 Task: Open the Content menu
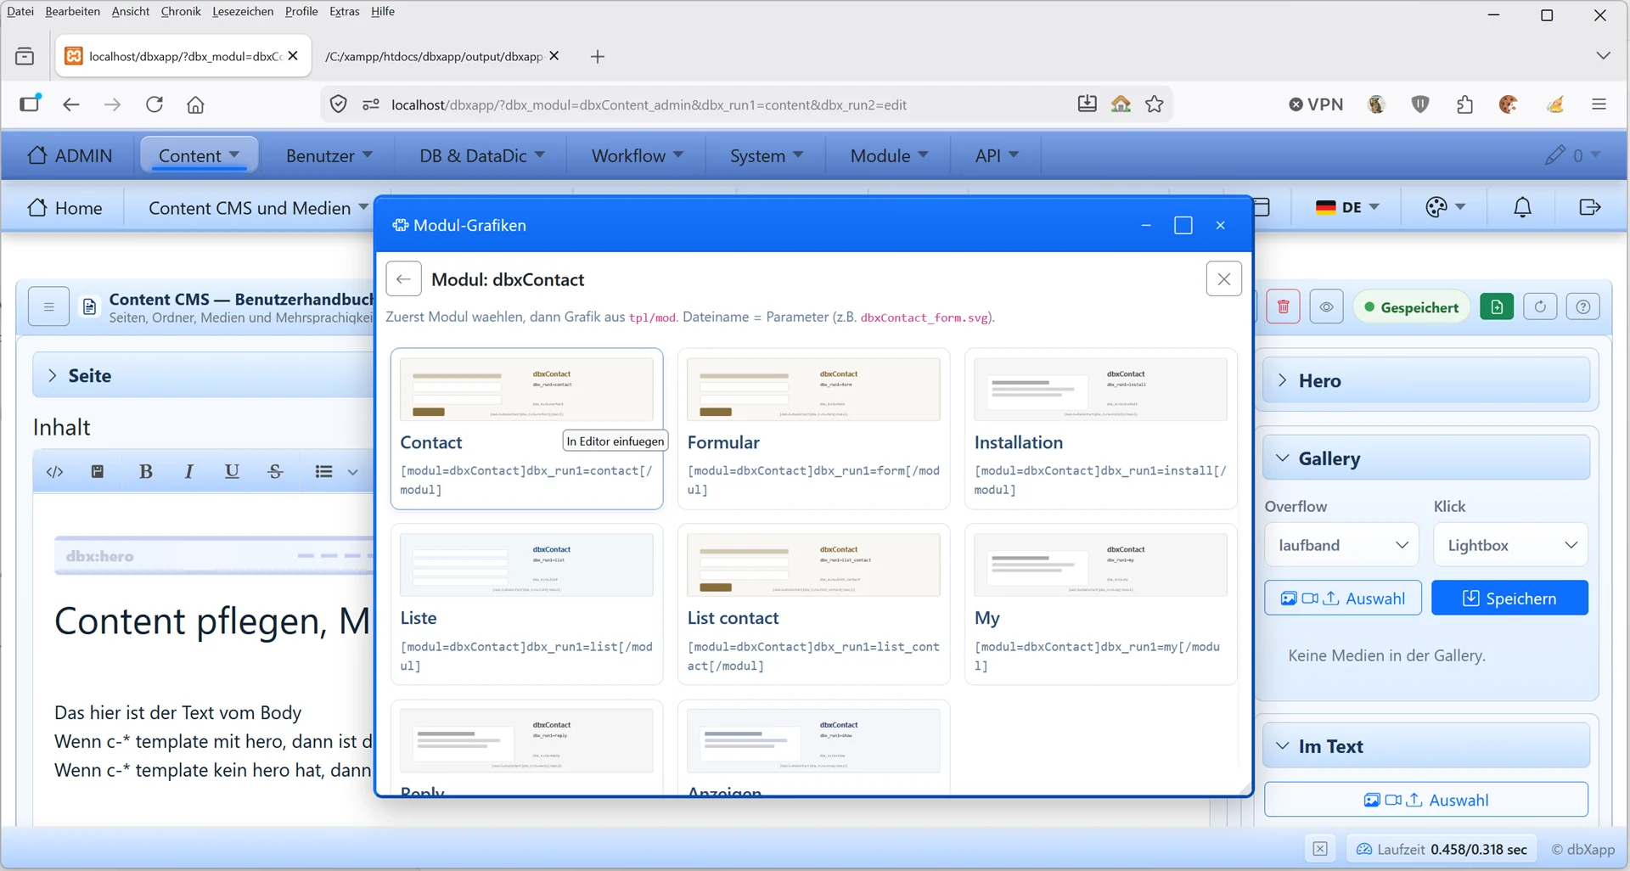coord(200,156)
